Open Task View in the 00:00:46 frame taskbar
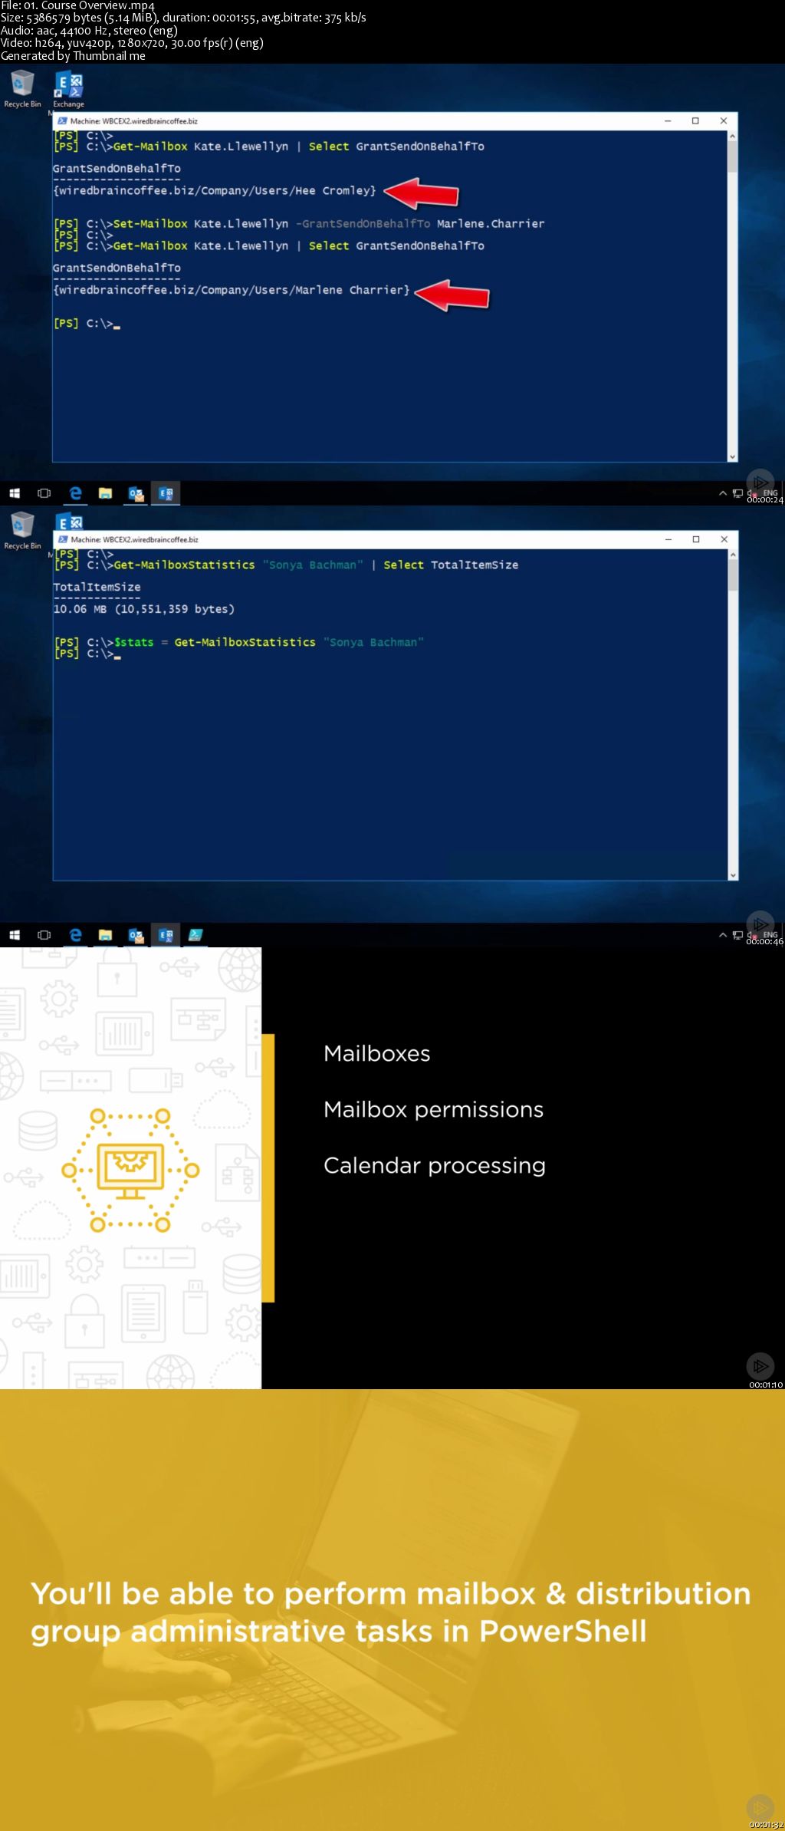Screen dimensions: 785x1831 click(x=44, y=935)
